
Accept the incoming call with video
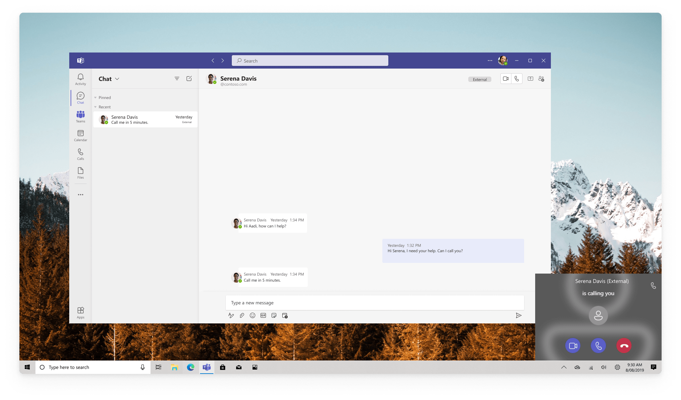point(573,345)
